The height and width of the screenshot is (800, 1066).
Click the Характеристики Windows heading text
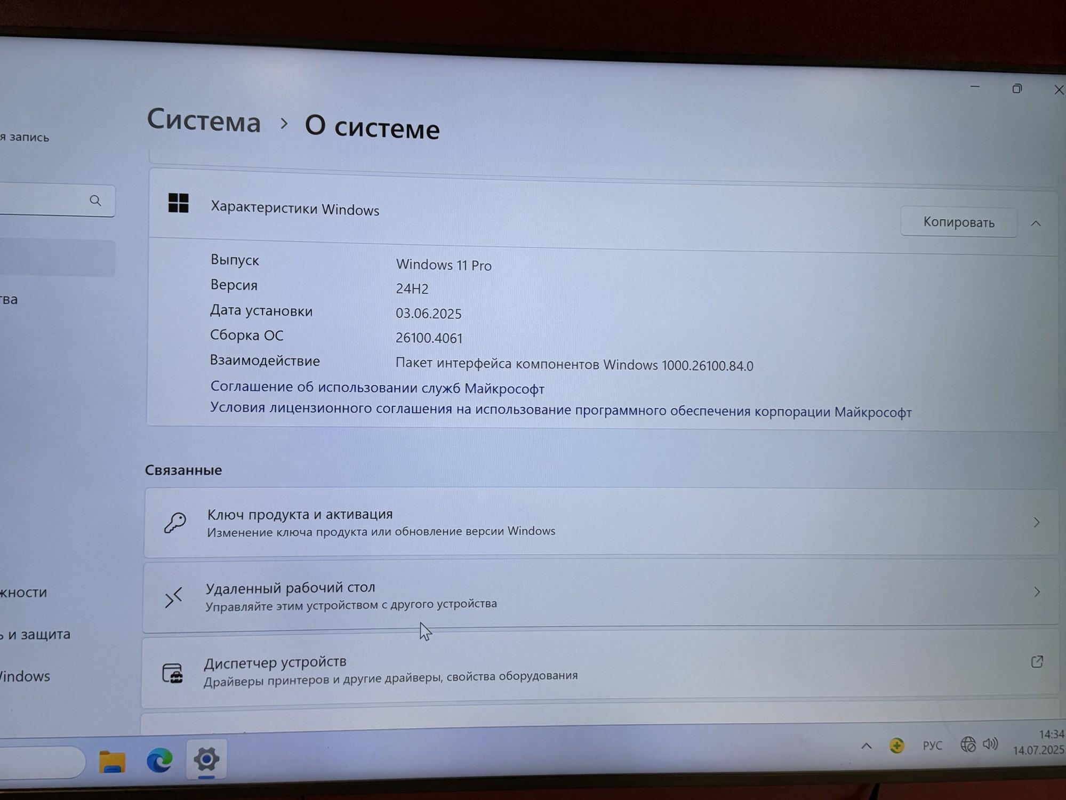(x=295, y=208)
